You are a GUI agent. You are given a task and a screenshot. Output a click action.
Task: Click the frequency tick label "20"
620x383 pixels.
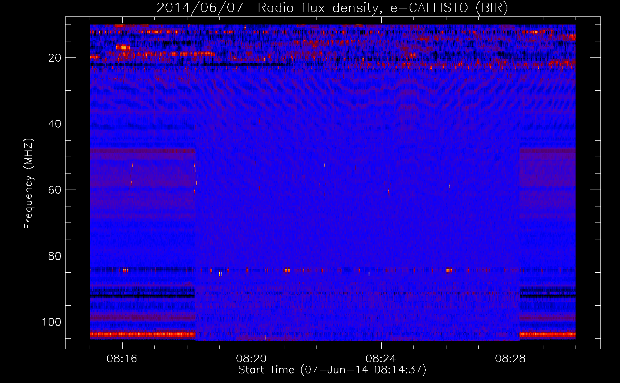click(55, 58)
